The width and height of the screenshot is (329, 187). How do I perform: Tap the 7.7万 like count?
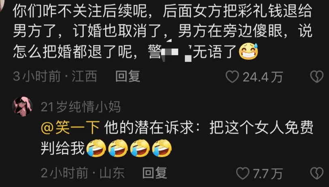pos(267,174)
